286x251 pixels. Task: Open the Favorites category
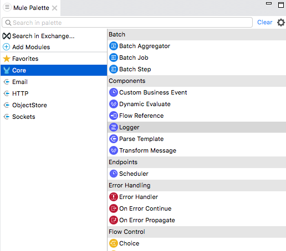[54, 59]
